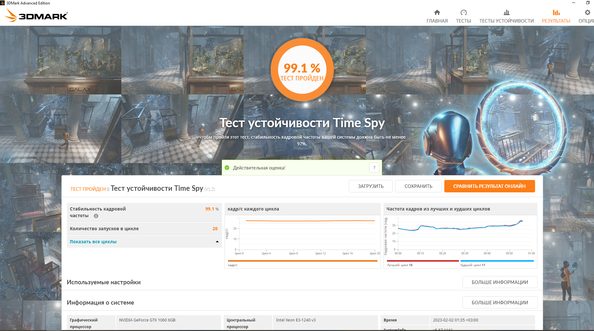Screen dimensions: 594x331
Task: Click the blue Худший: цикл 11 legend bar
Action: coord(497,261)
